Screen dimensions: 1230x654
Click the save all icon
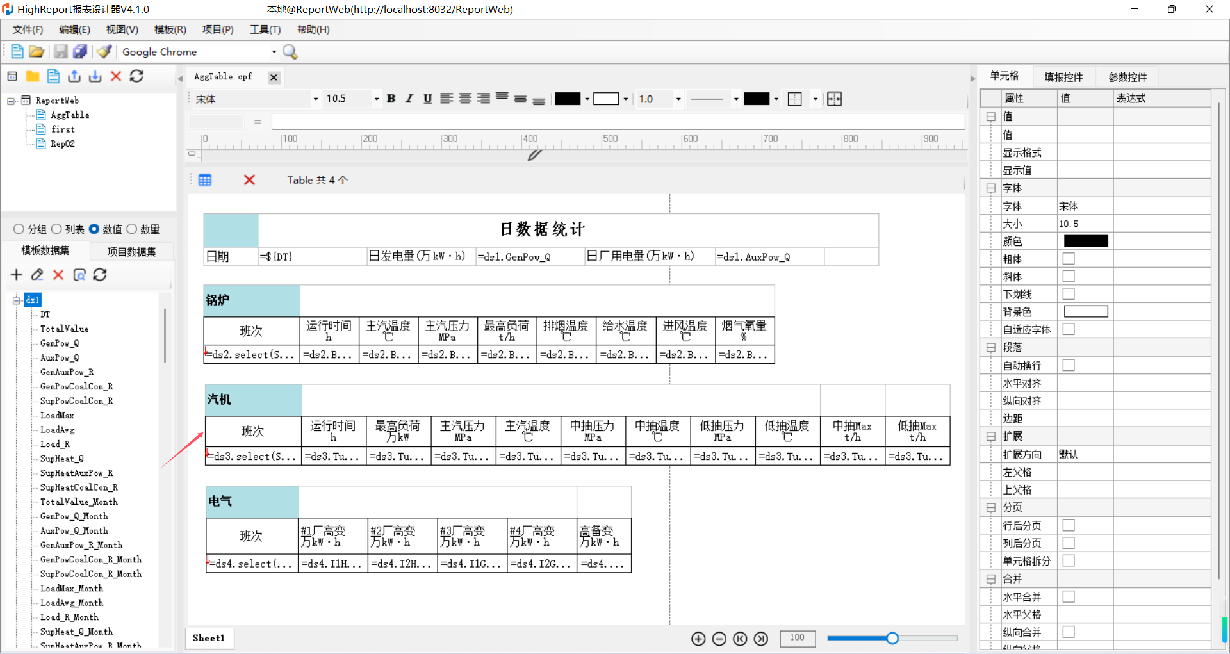80,52
